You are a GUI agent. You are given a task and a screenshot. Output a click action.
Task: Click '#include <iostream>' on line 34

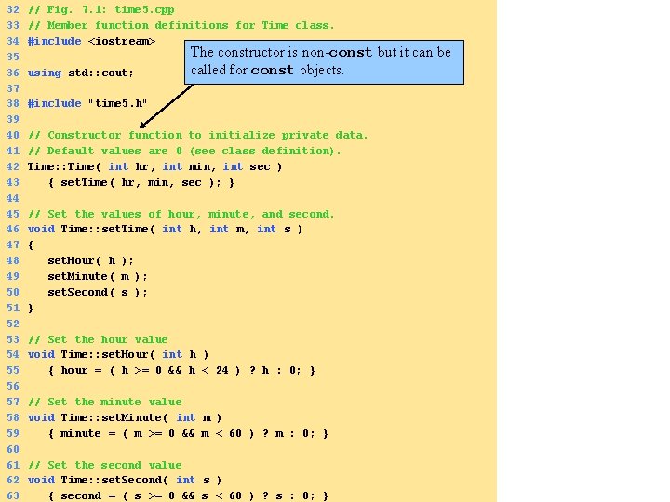[91, 41]
